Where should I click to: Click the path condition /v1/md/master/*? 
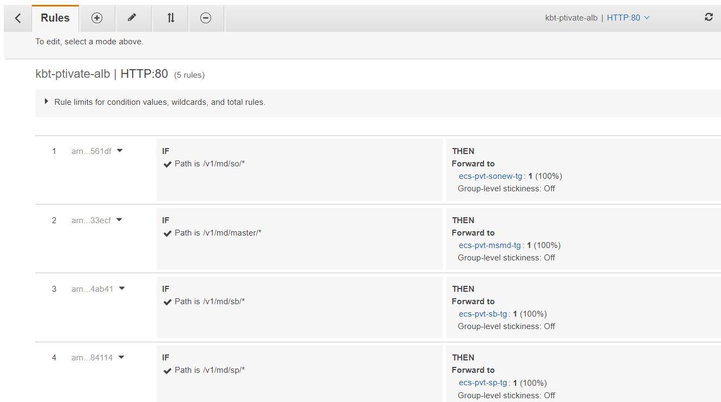(232, 233)
